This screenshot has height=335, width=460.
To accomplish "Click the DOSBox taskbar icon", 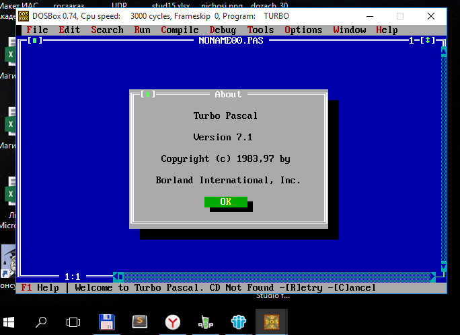I will (x=272, y=322).
